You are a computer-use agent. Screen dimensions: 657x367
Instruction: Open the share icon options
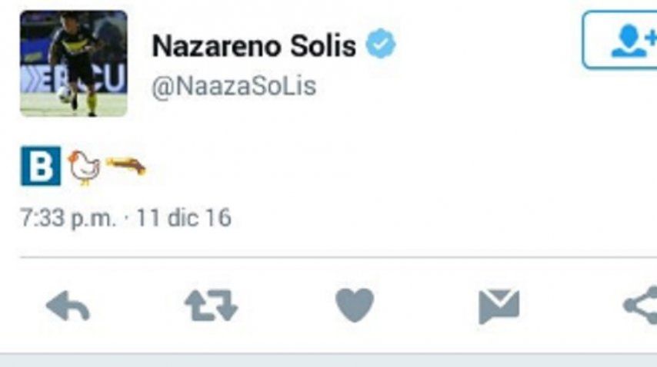640,306
